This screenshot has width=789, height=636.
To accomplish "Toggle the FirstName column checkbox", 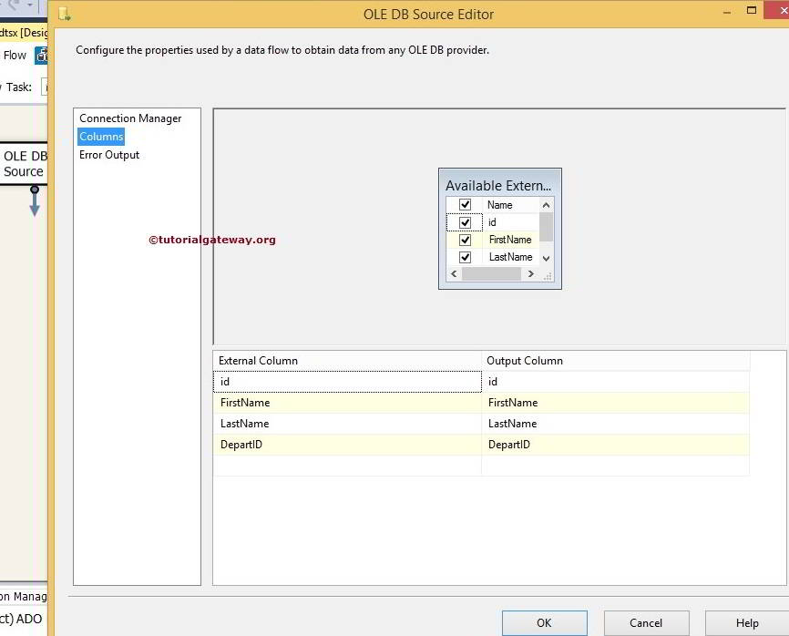I will 465,240.
